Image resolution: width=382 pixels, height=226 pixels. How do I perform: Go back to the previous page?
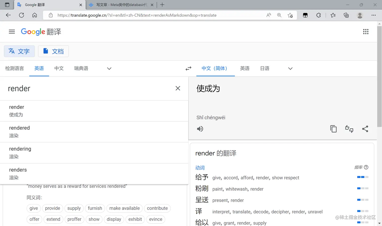click(x=8, y=15)
